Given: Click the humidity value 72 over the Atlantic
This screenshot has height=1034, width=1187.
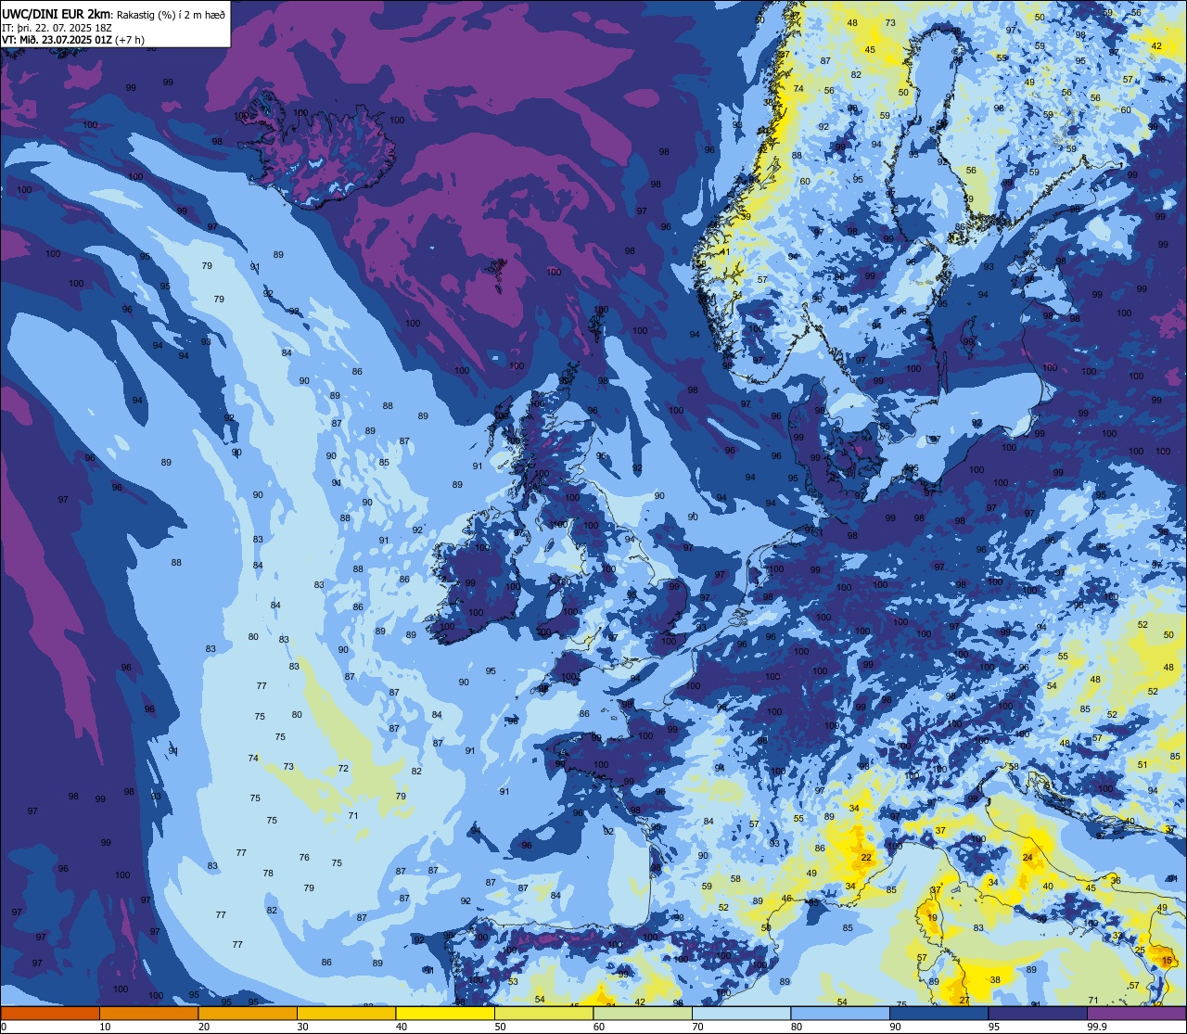Looking at the screenshot, I should (x=343, y=768).
